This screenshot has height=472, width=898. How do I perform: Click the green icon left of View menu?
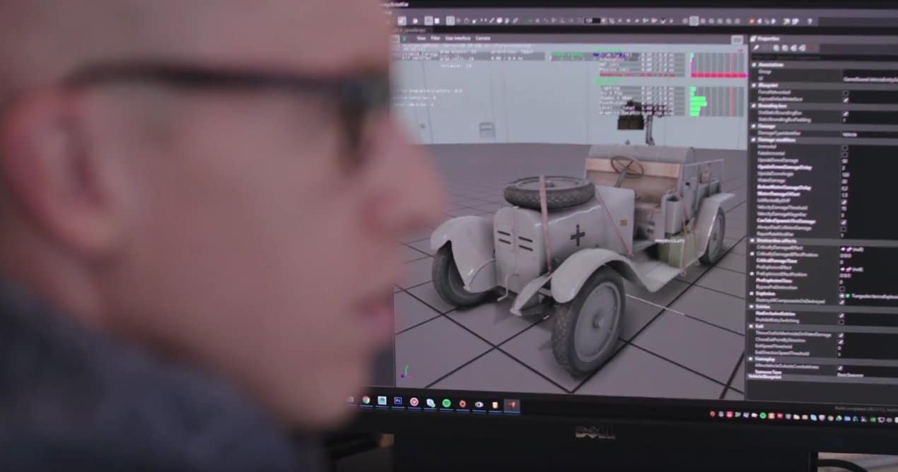pos(404,38)
